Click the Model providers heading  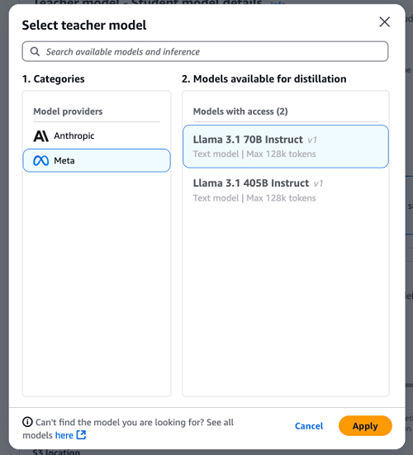coord(68,111)
